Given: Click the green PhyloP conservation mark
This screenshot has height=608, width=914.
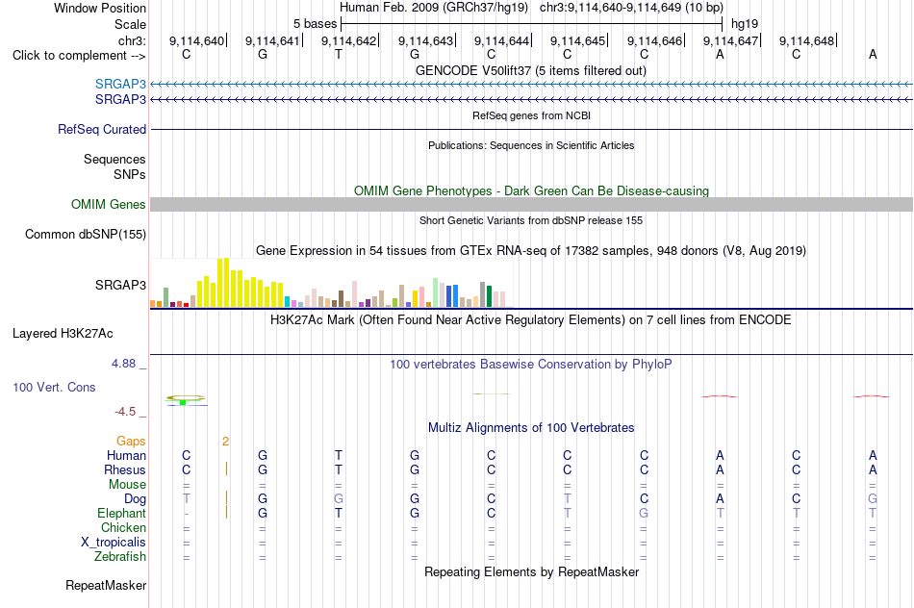Looking at the screenshot, I should pos(183,402).
